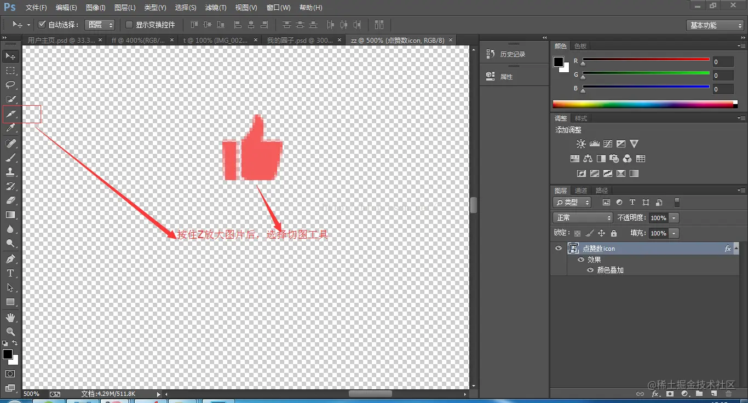748x403 pixels.
Task: Select the Move tool in the toolbox
Action: 10,56
